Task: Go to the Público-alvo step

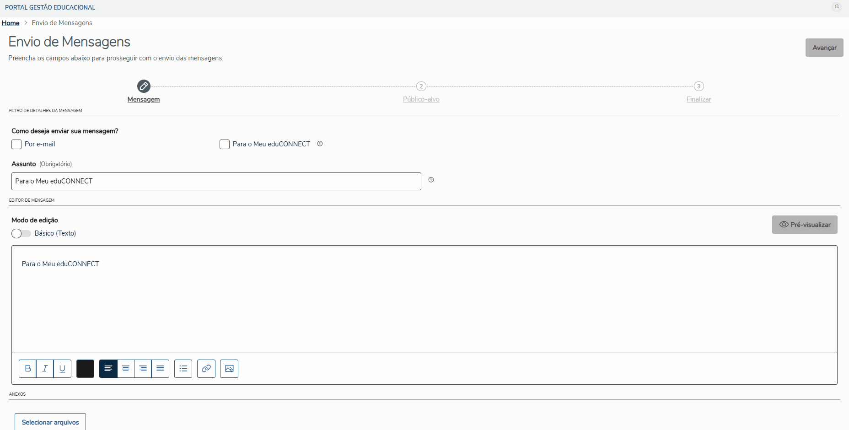Action: pyautogui.click(x=421, y=99)
